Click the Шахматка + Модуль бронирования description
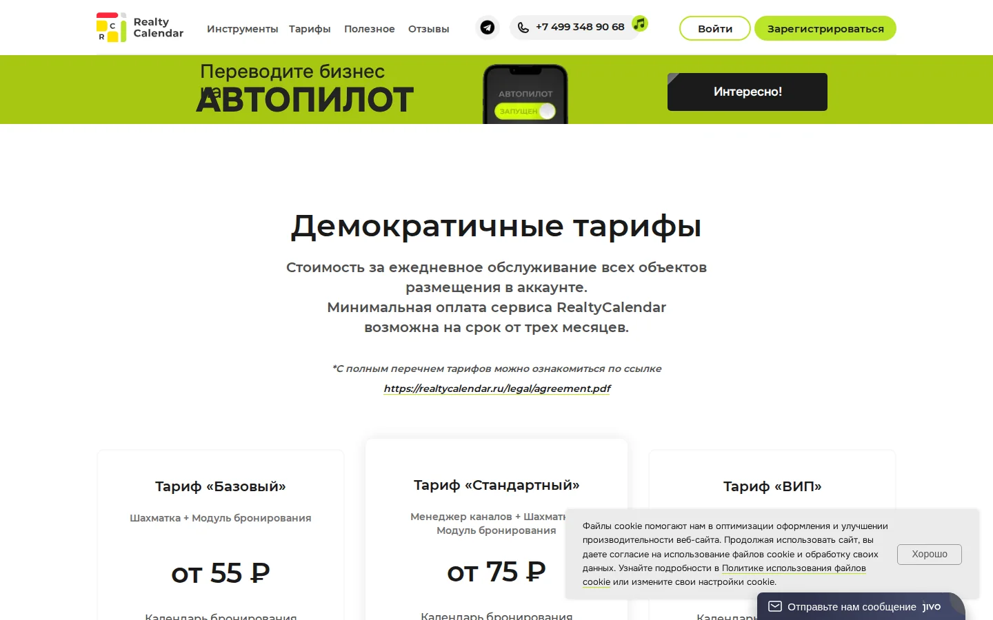The width and height of the screenshot is (993, 620). [221, 518]
